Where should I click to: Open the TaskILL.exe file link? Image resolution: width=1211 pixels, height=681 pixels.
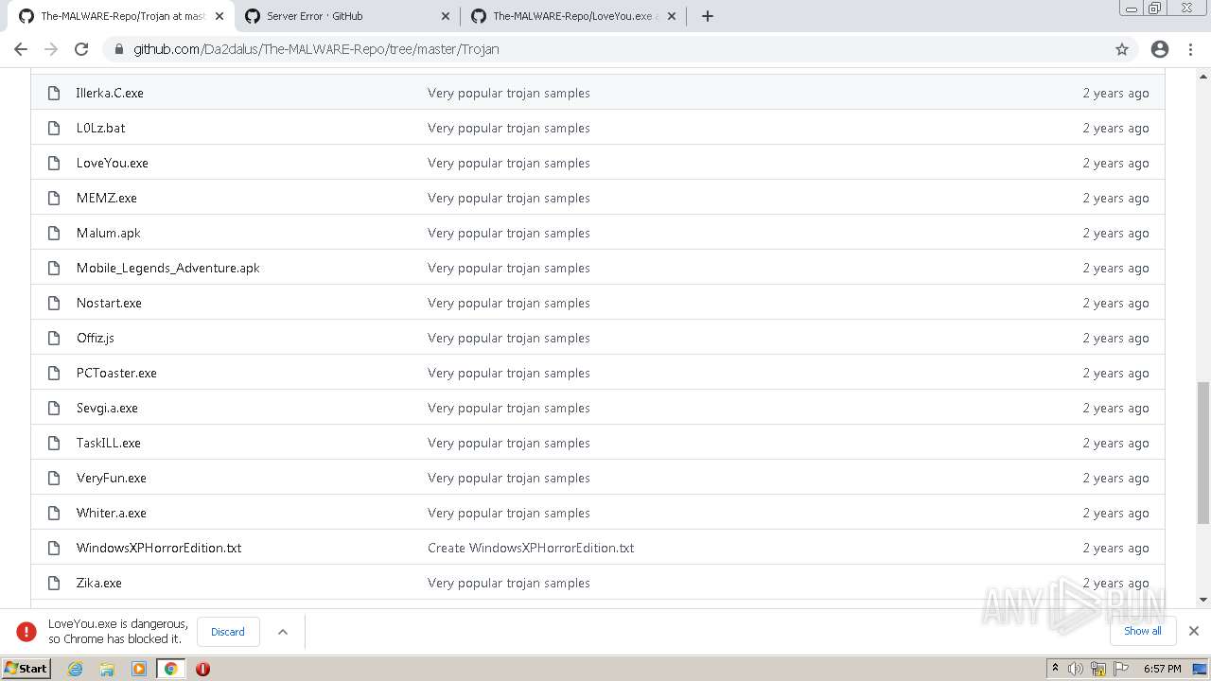[x=109, y=443]
